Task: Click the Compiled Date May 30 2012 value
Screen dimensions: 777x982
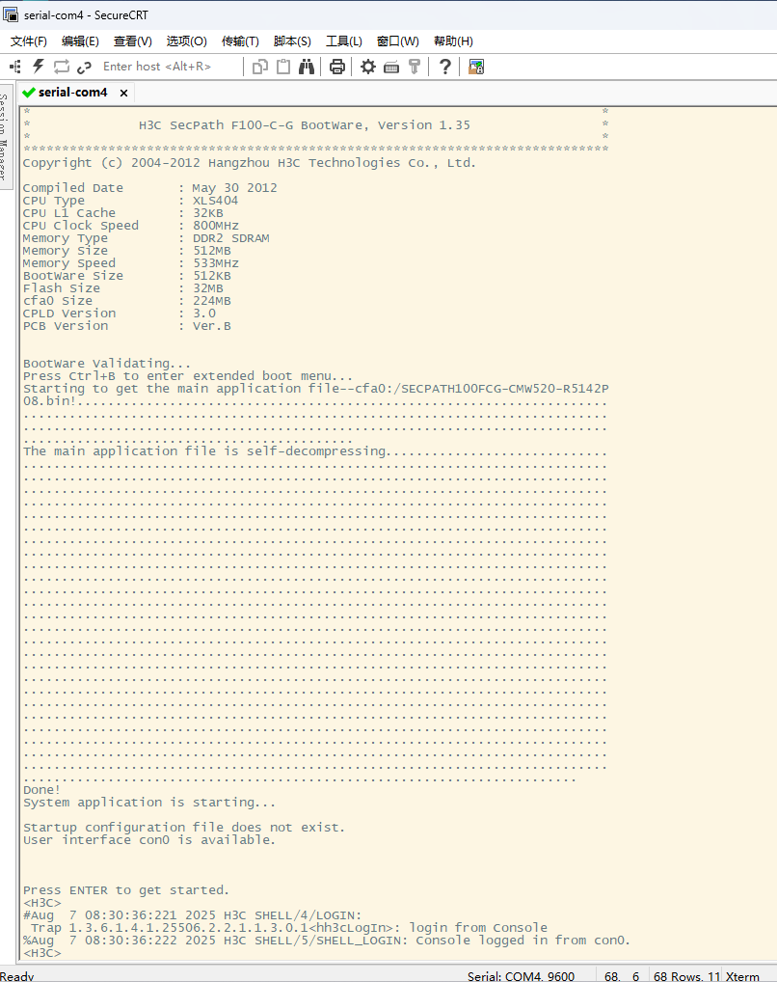Action: click(x=234, y=188)
